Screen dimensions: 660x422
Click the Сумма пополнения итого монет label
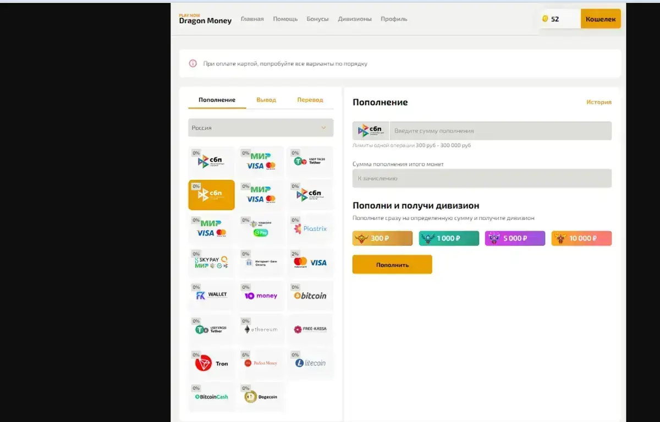tap(398, 164)
